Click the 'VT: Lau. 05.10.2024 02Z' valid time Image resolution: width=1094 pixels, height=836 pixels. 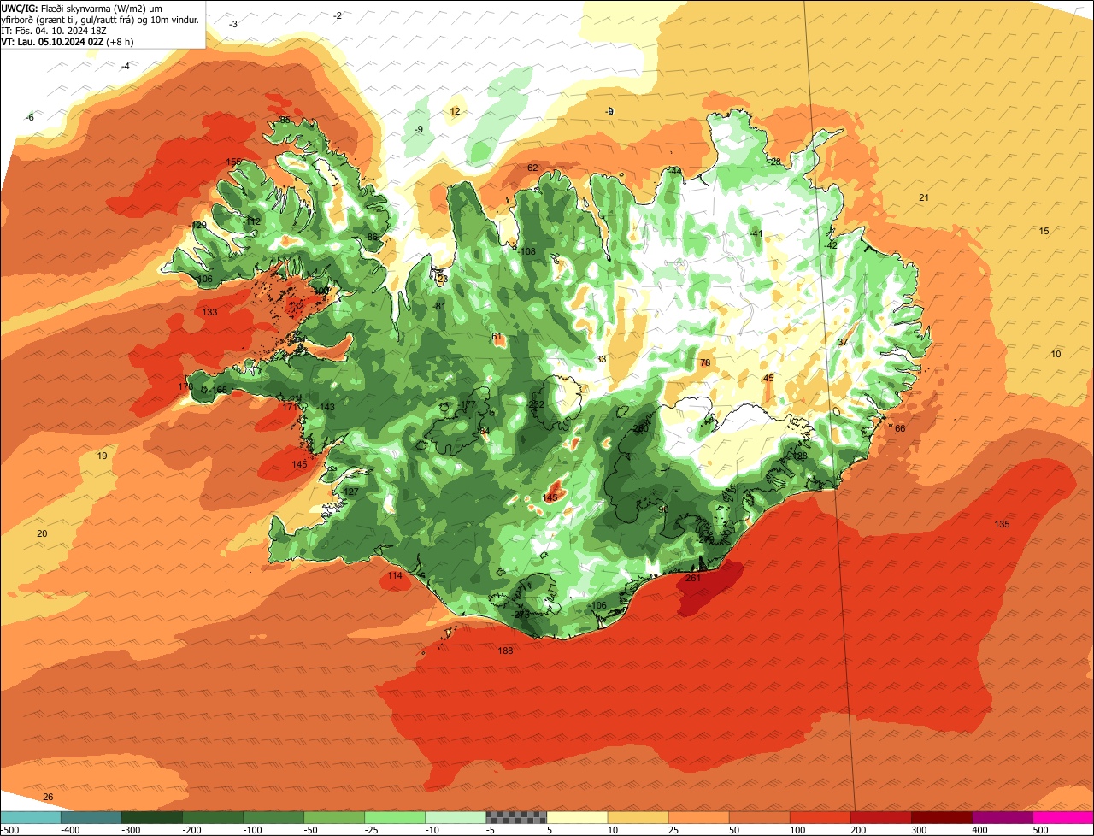click(52, 42)
